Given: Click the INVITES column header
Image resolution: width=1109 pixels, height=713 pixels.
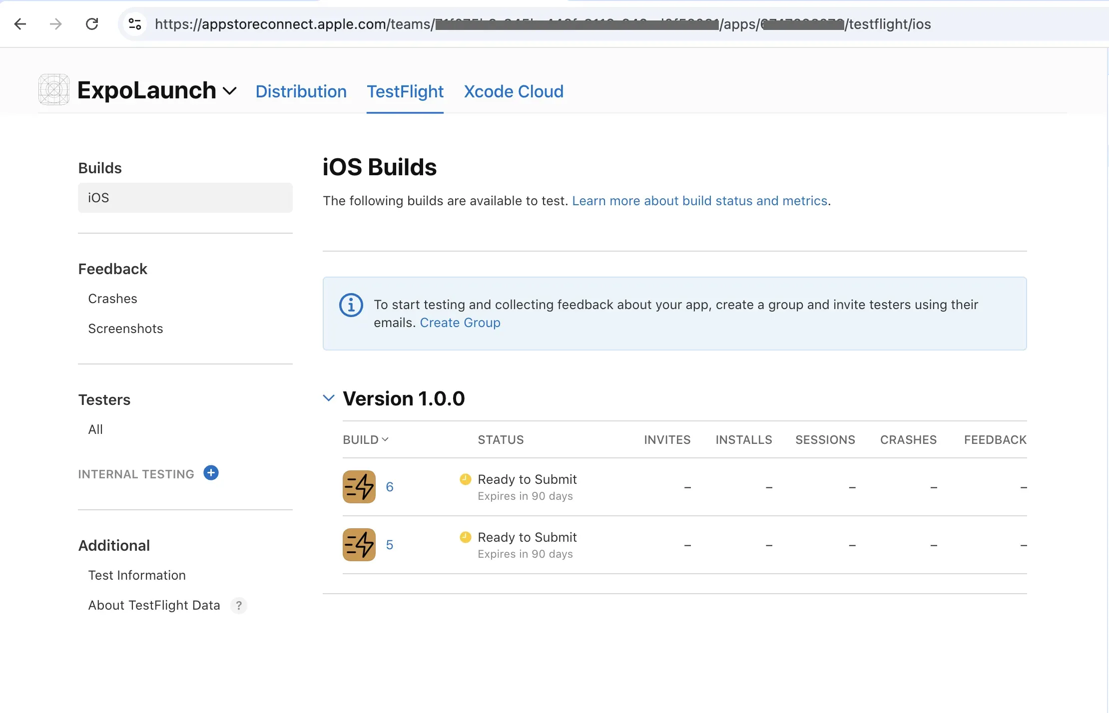Looking at the screenshot, I should click(x=667, y=440).
